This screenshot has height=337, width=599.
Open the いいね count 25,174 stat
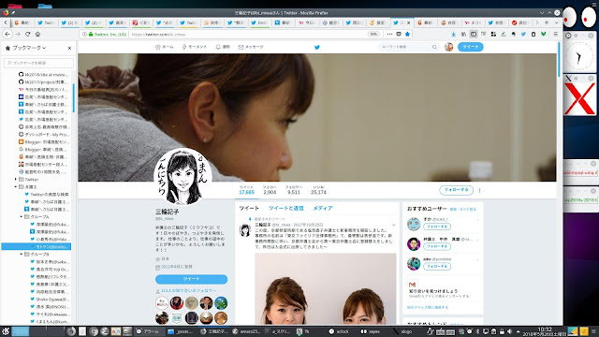(318, 190)
